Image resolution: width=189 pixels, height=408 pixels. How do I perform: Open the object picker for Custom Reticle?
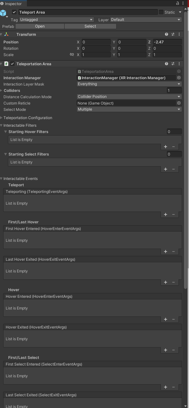coord(179,103)
